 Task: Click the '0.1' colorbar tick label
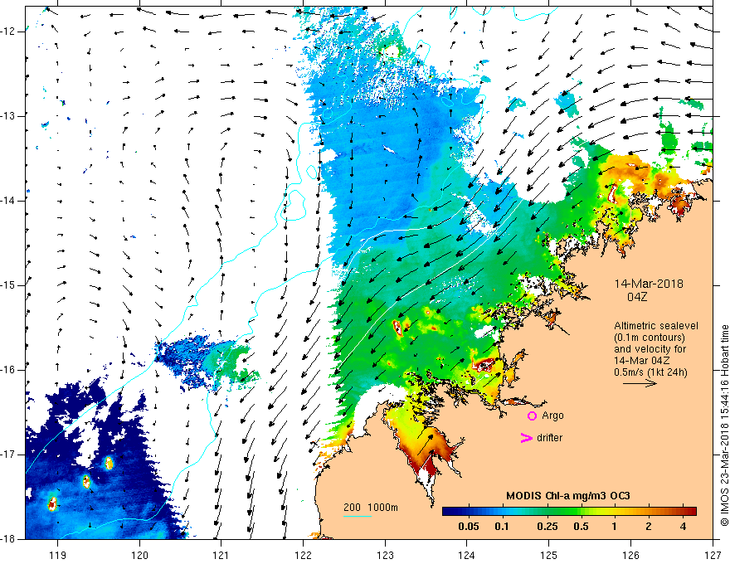(502, 527)
